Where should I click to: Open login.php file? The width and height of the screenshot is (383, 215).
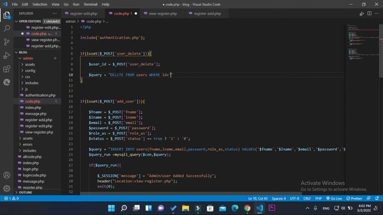31,169
